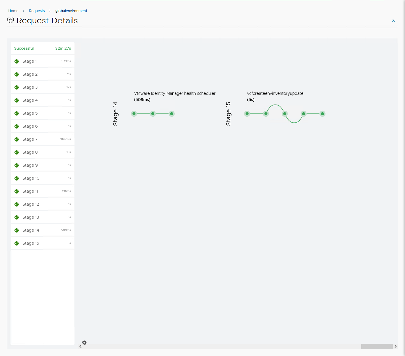Click the 373ms duration value
The width and height of the screenshot is (405, 356).
pyautogui.click(x=66, y=61)
